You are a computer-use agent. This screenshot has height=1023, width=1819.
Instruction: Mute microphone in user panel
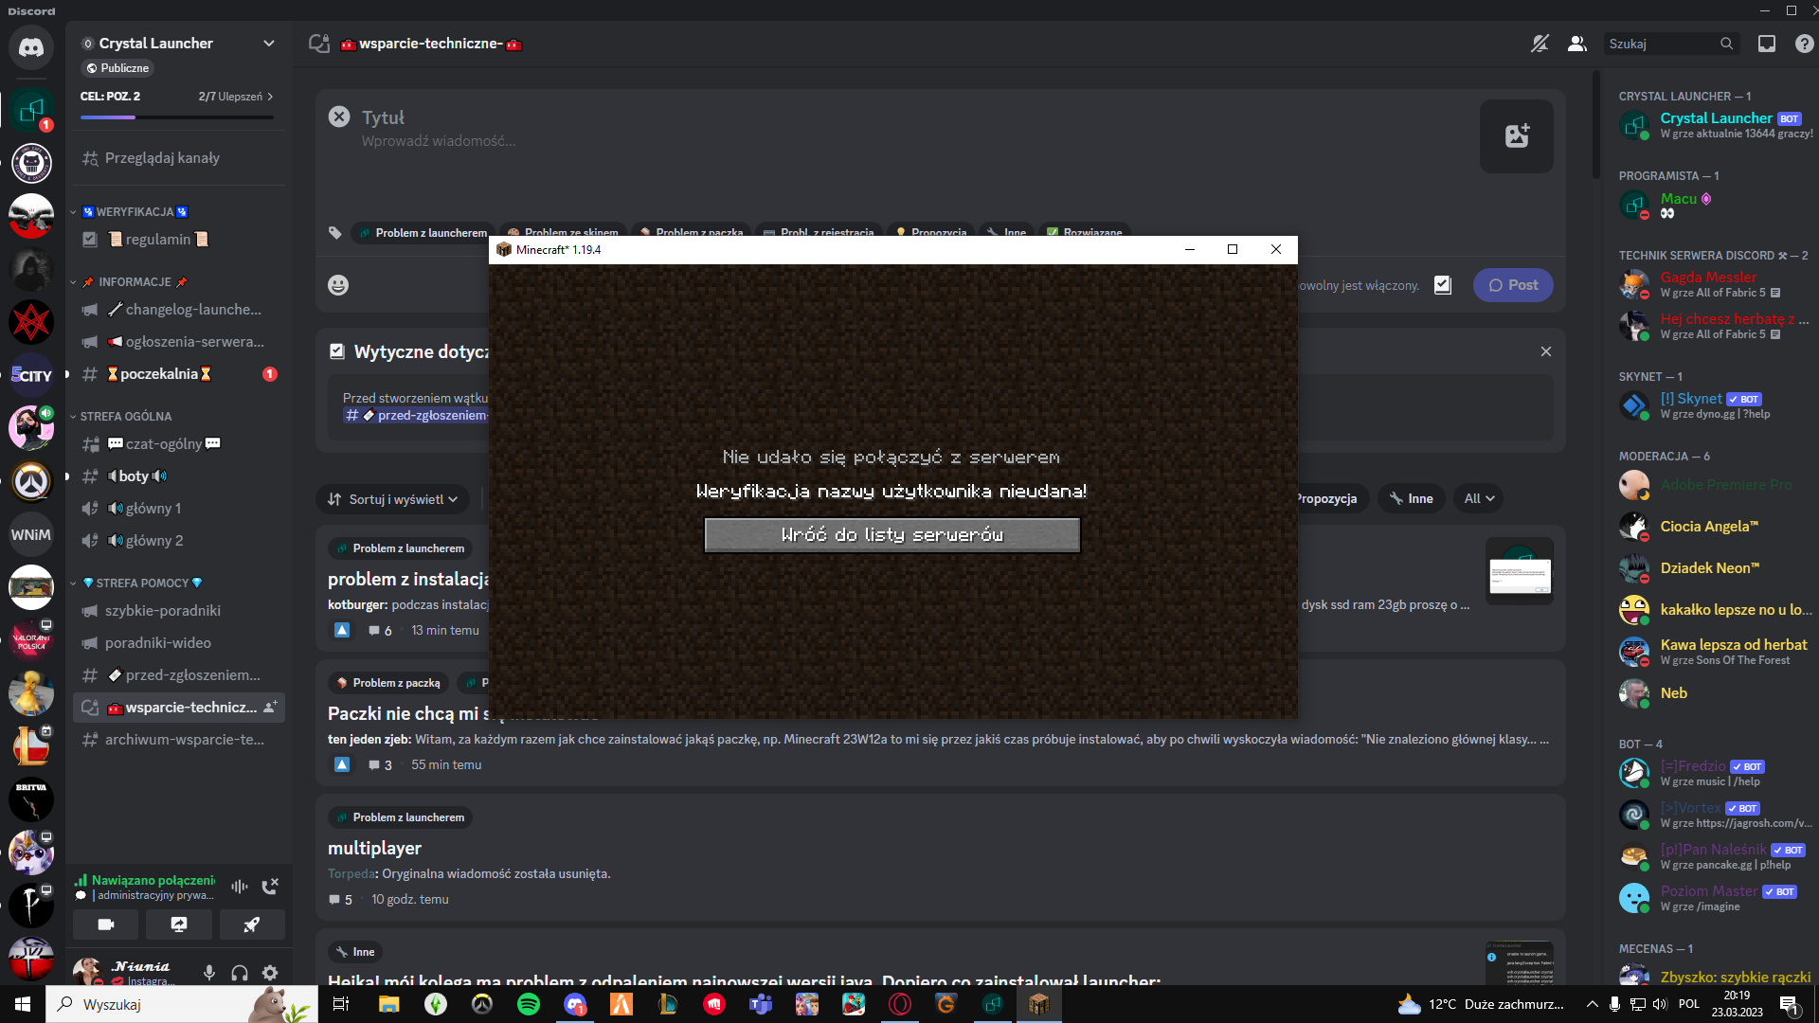209,973
